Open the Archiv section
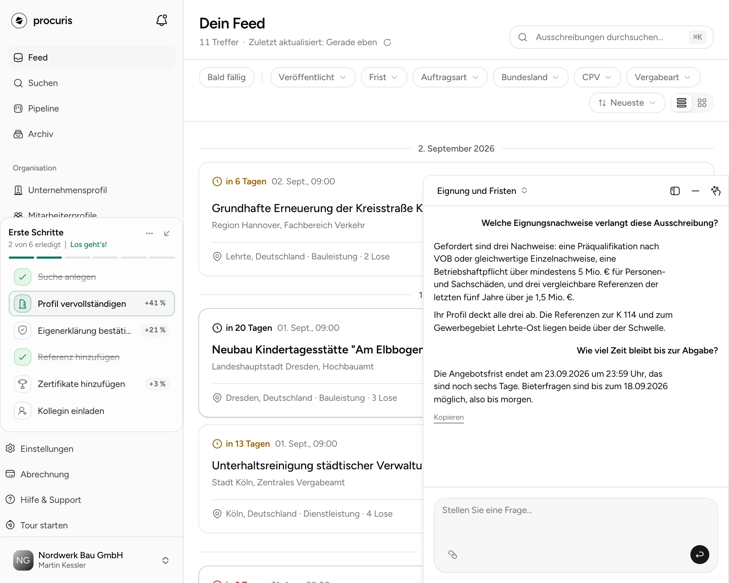 tap(92, 134)
